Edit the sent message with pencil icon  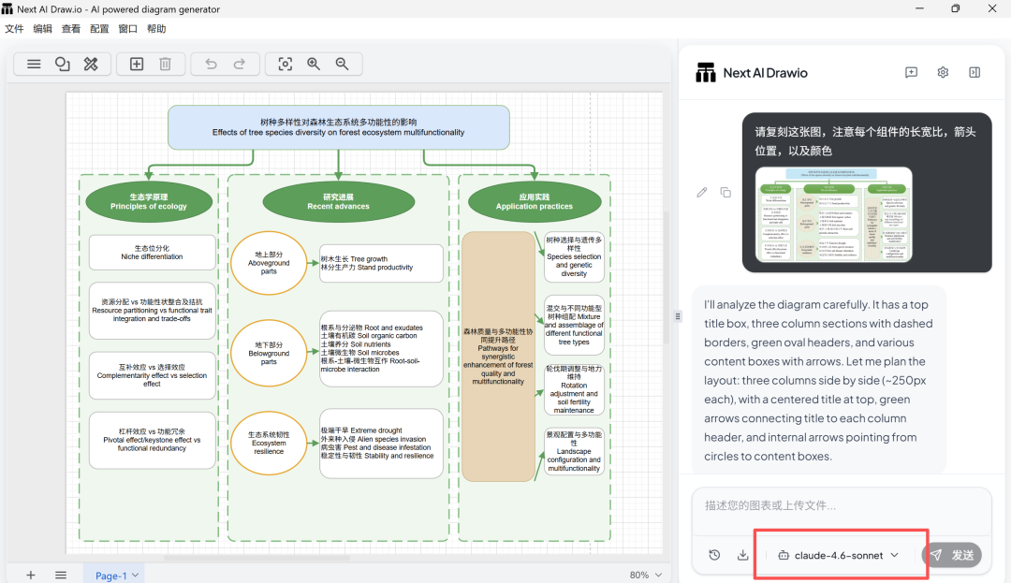coord(702,193)
